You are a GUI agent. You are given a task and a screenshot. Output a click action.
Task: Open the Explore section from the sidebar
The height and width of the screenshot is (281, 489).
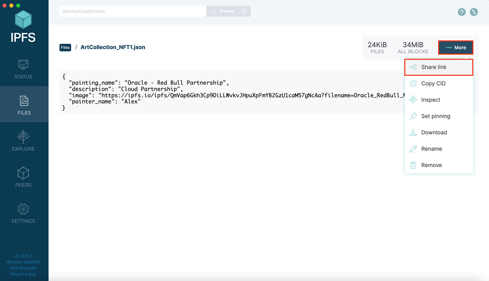point(23,140)
